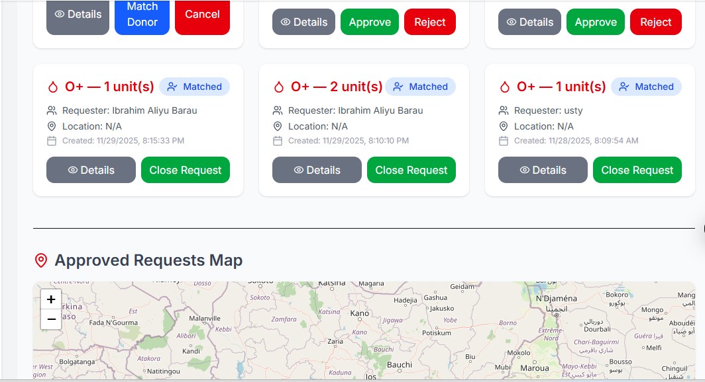
Task: Click the map pin icon beside Approved Requests Map
Action: coord(41,260)
